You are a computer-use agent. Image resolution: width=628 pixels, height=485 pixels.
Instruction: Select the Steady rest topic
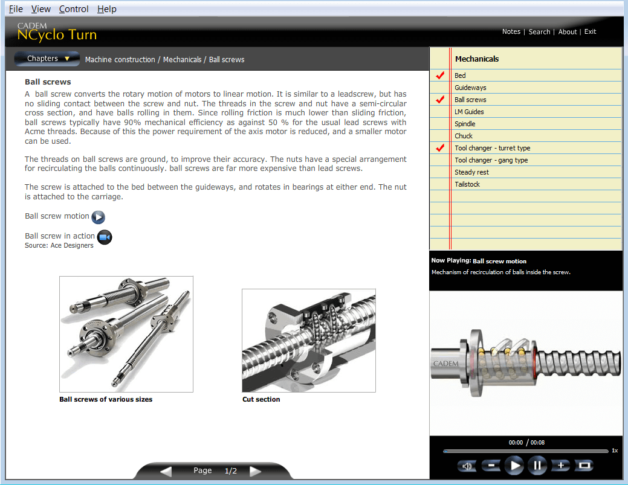point(471,172)
